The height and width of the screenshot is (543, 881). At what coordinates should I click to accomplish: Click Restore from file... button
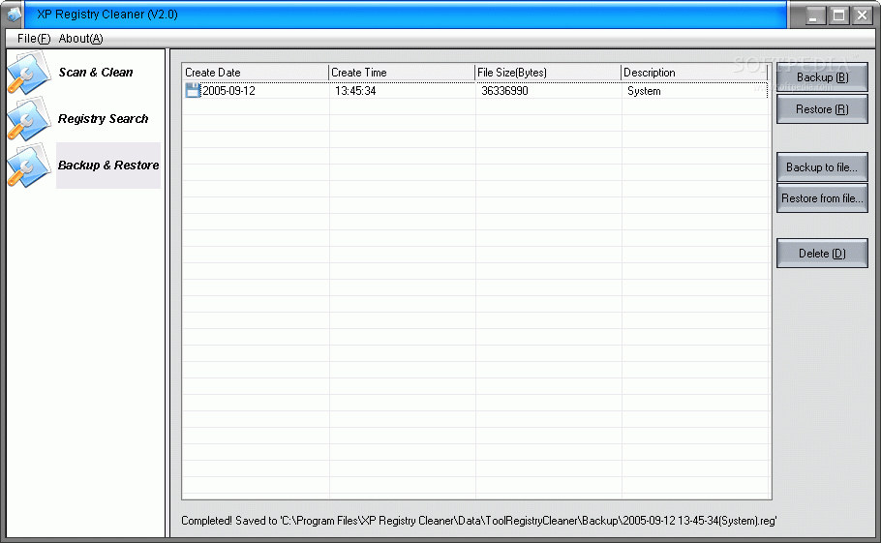pyautogui.click(x=822, y=198)
